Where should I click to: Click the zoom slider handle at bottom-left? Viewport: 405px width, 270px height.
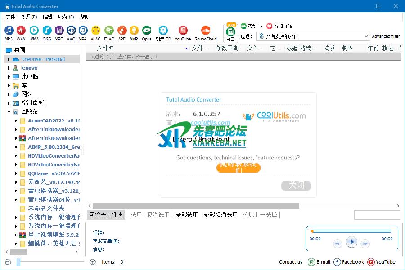(18, 262)
